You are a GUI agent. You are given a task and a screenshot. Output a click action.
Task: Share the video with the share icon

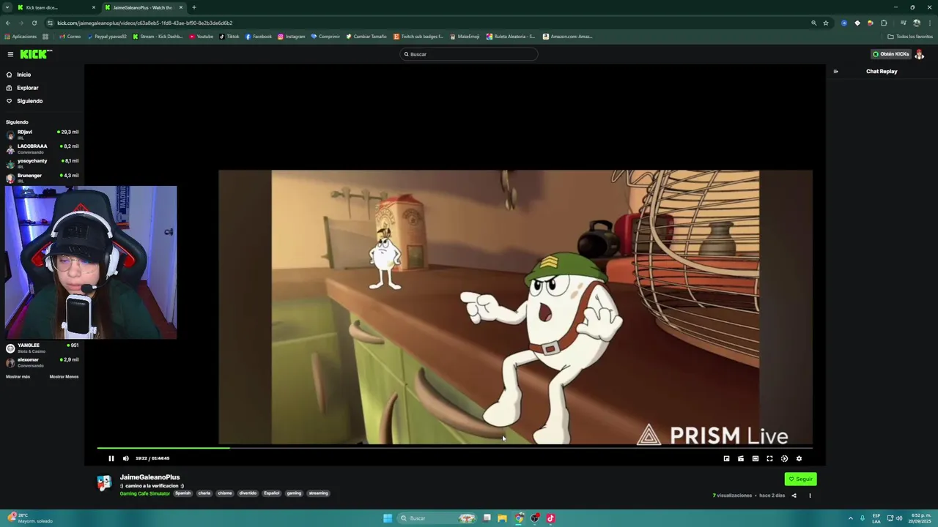[x=794, y=496]
